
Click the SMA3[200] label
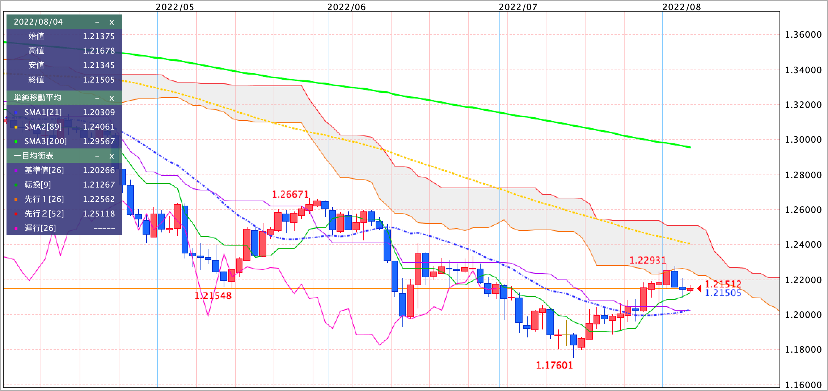(46, 142)
